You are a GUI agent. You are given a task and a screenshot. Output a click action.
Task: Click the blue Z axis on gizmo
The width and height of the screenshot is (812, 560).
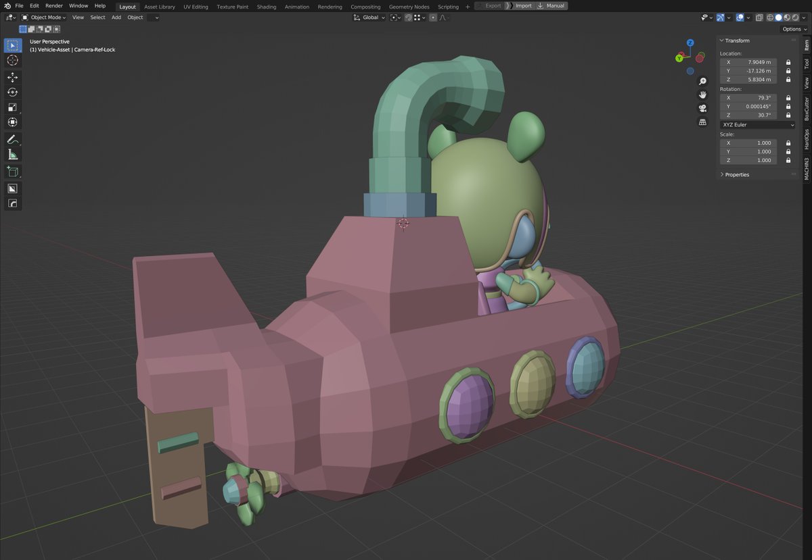point(690,42)
